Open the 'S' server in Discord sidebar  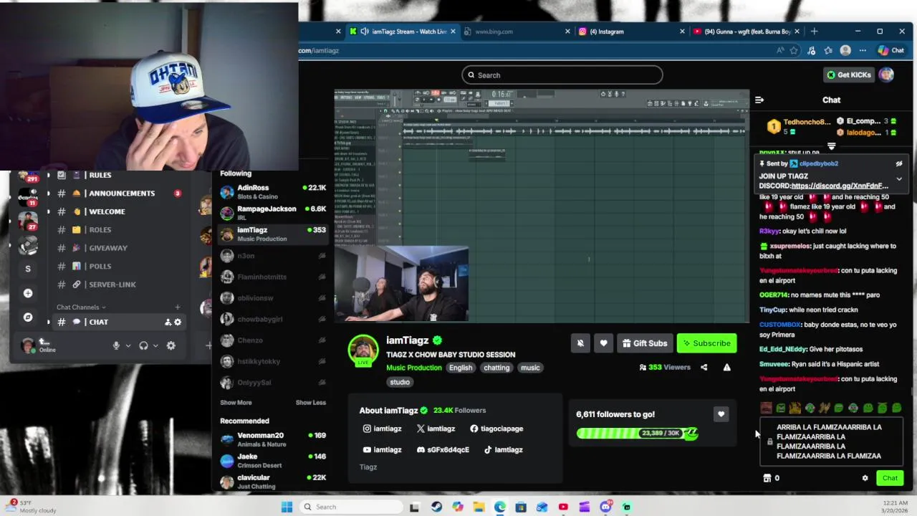click(28, 269)
